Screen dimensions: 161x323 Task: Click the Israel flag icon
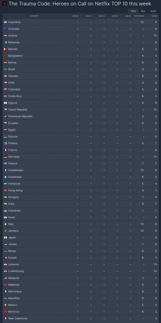tap(6, 217)
